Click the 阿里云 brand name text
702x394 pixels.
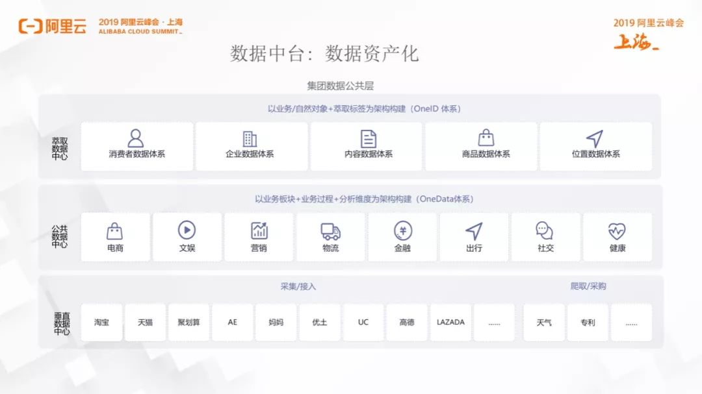(66, 27)
